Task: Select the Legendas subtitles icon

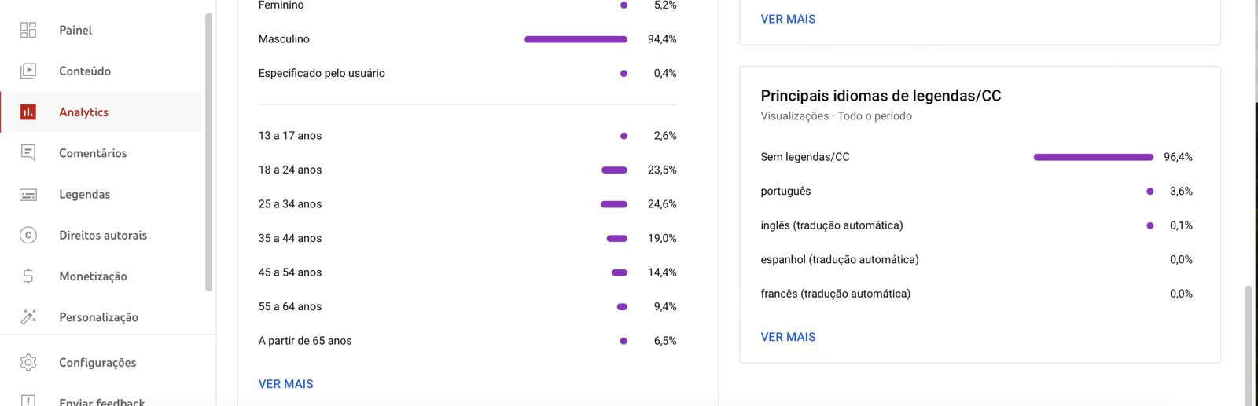Action: click(28, 194)
